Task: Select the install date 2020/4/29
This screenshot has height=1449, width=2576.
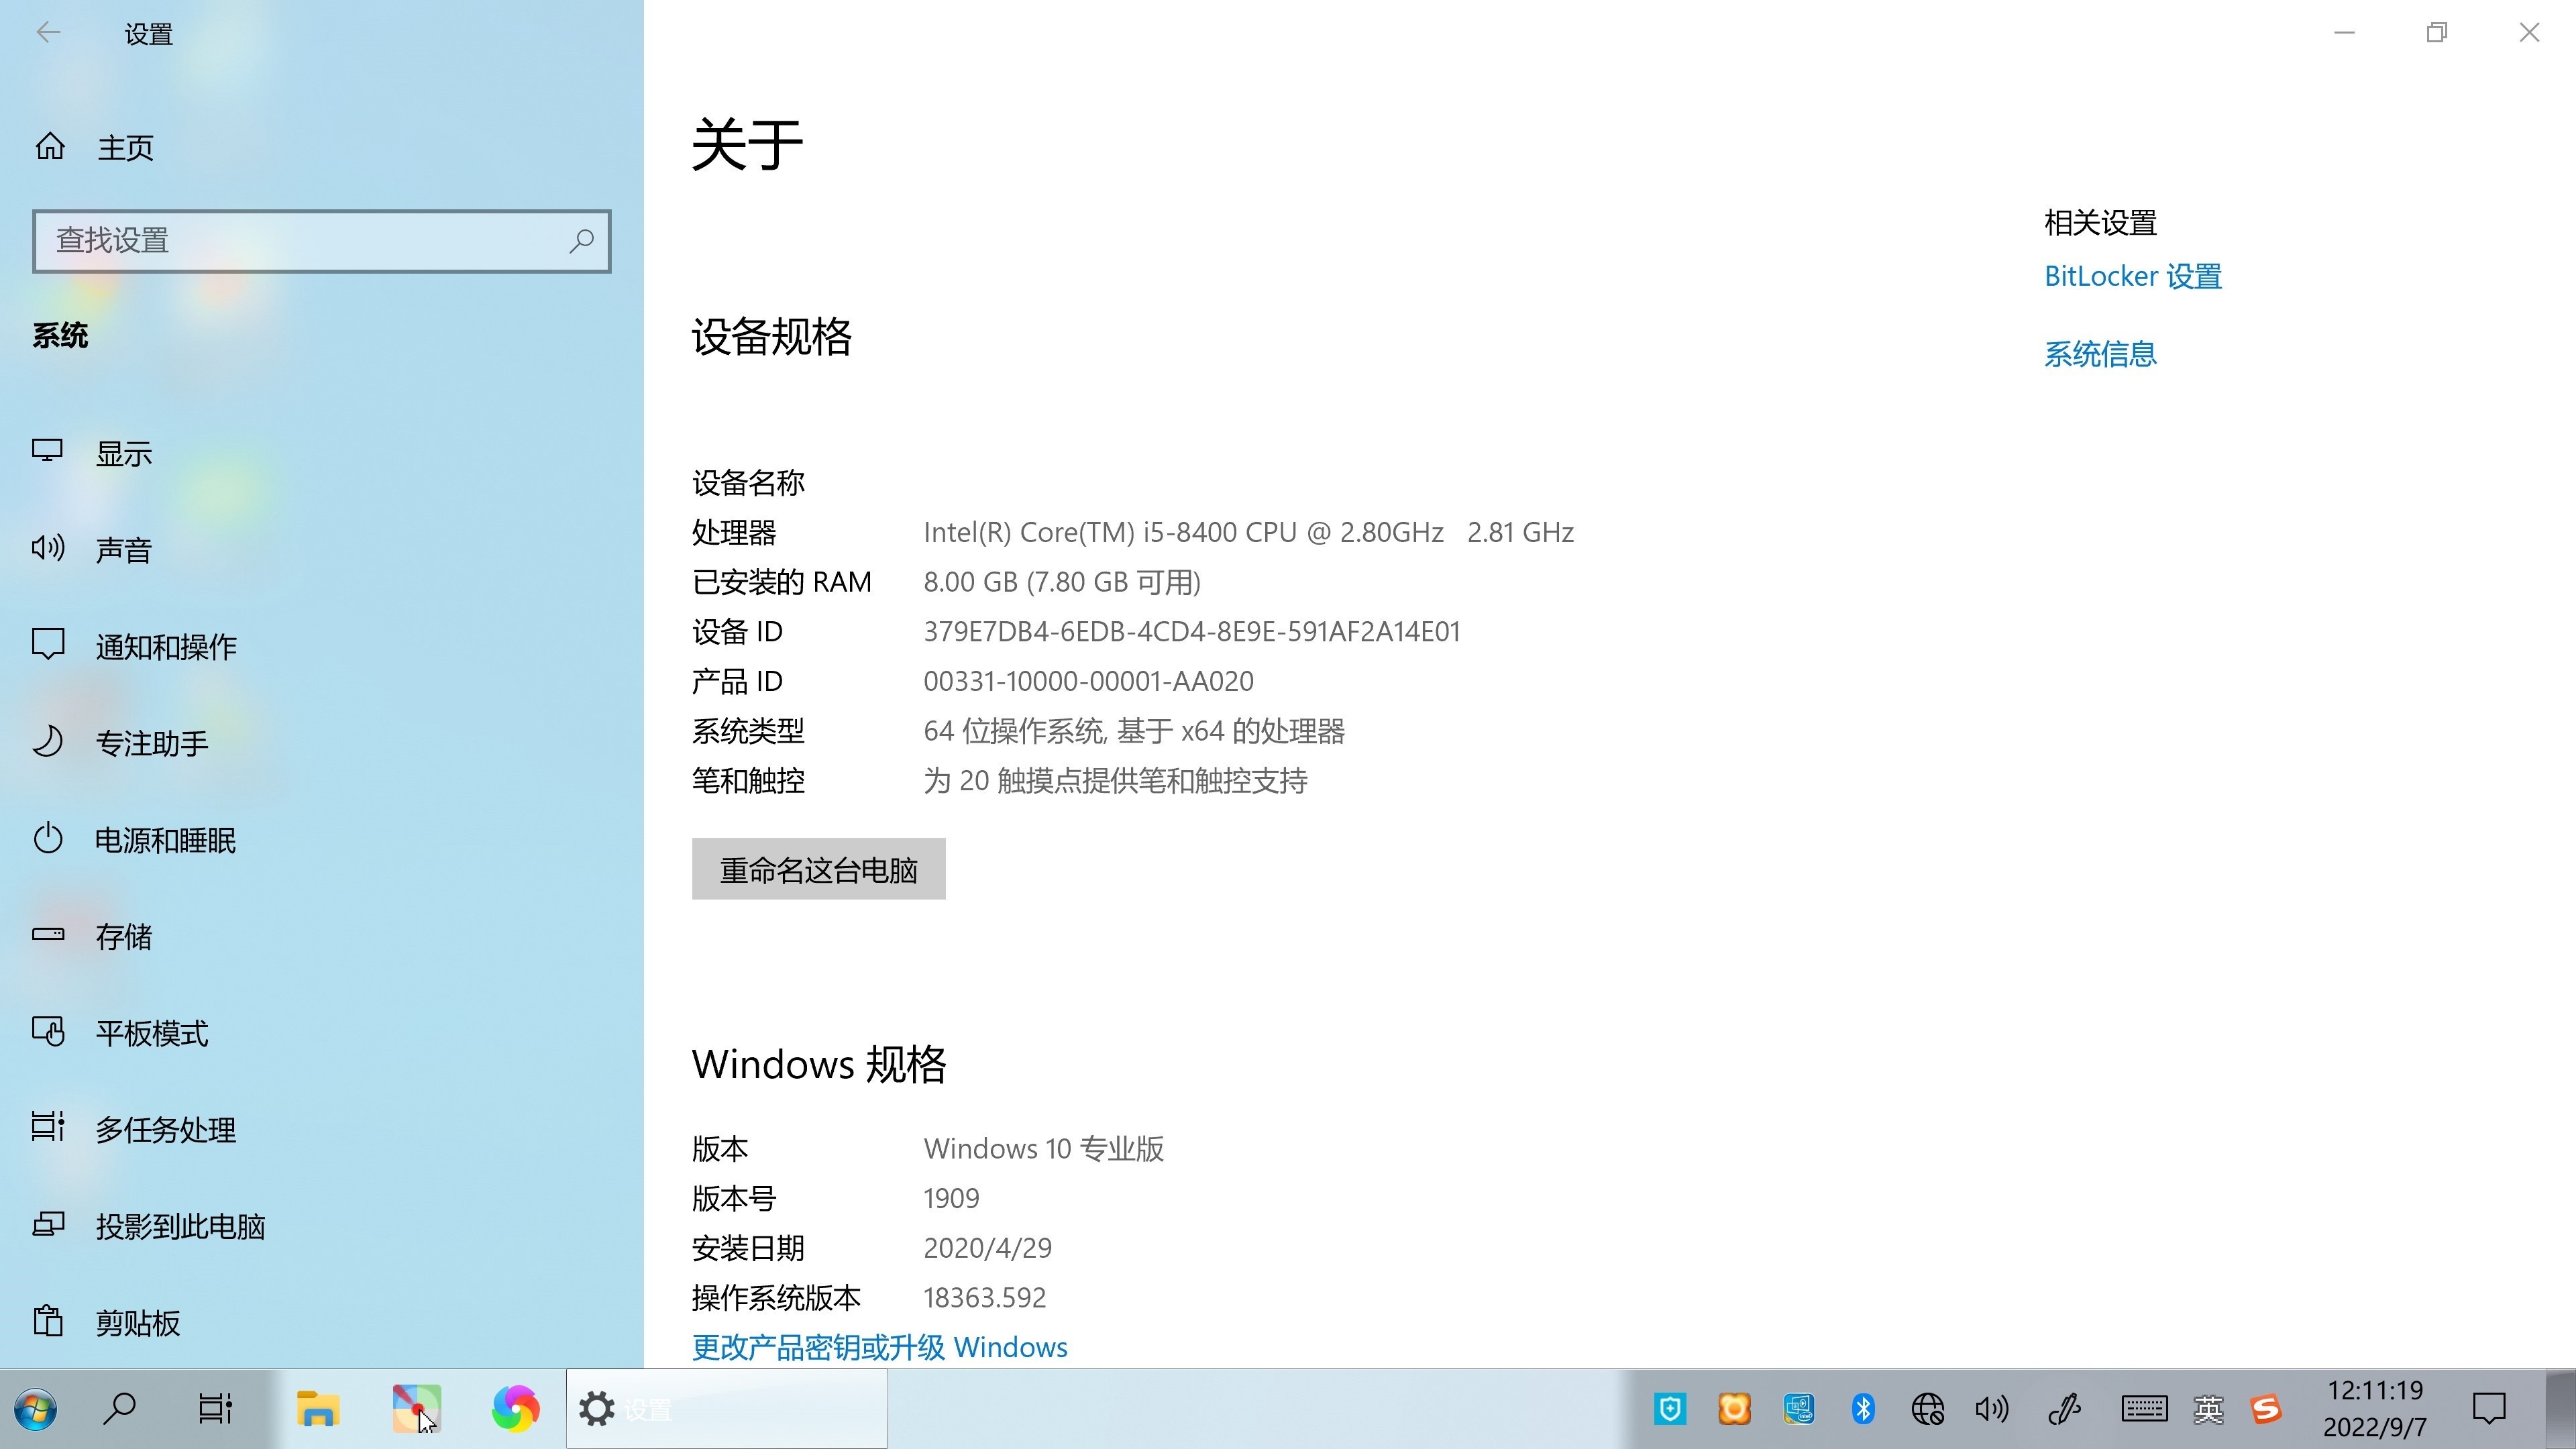Action: 987,1248
